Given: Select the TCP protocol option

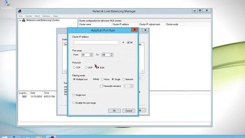Looking at the screenshot, I should coord(74,67).
